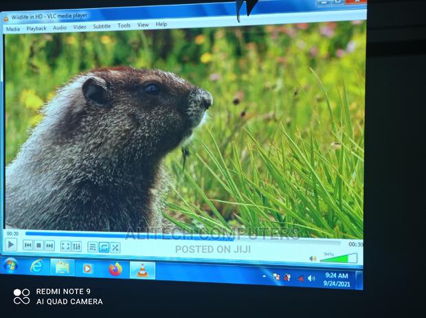The height and width of the screenshot is (318, 426).
Task: Show hidden system tray icons
Action: (264, 276)
